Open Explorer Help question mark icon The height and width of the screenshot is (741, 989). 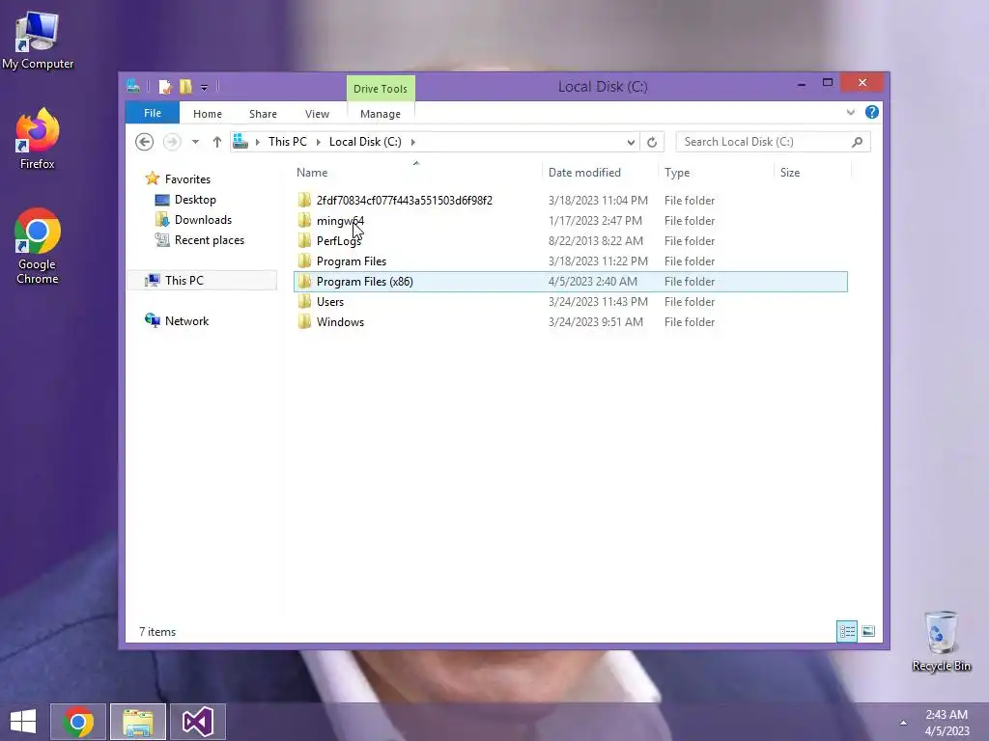tap(872, 112)
